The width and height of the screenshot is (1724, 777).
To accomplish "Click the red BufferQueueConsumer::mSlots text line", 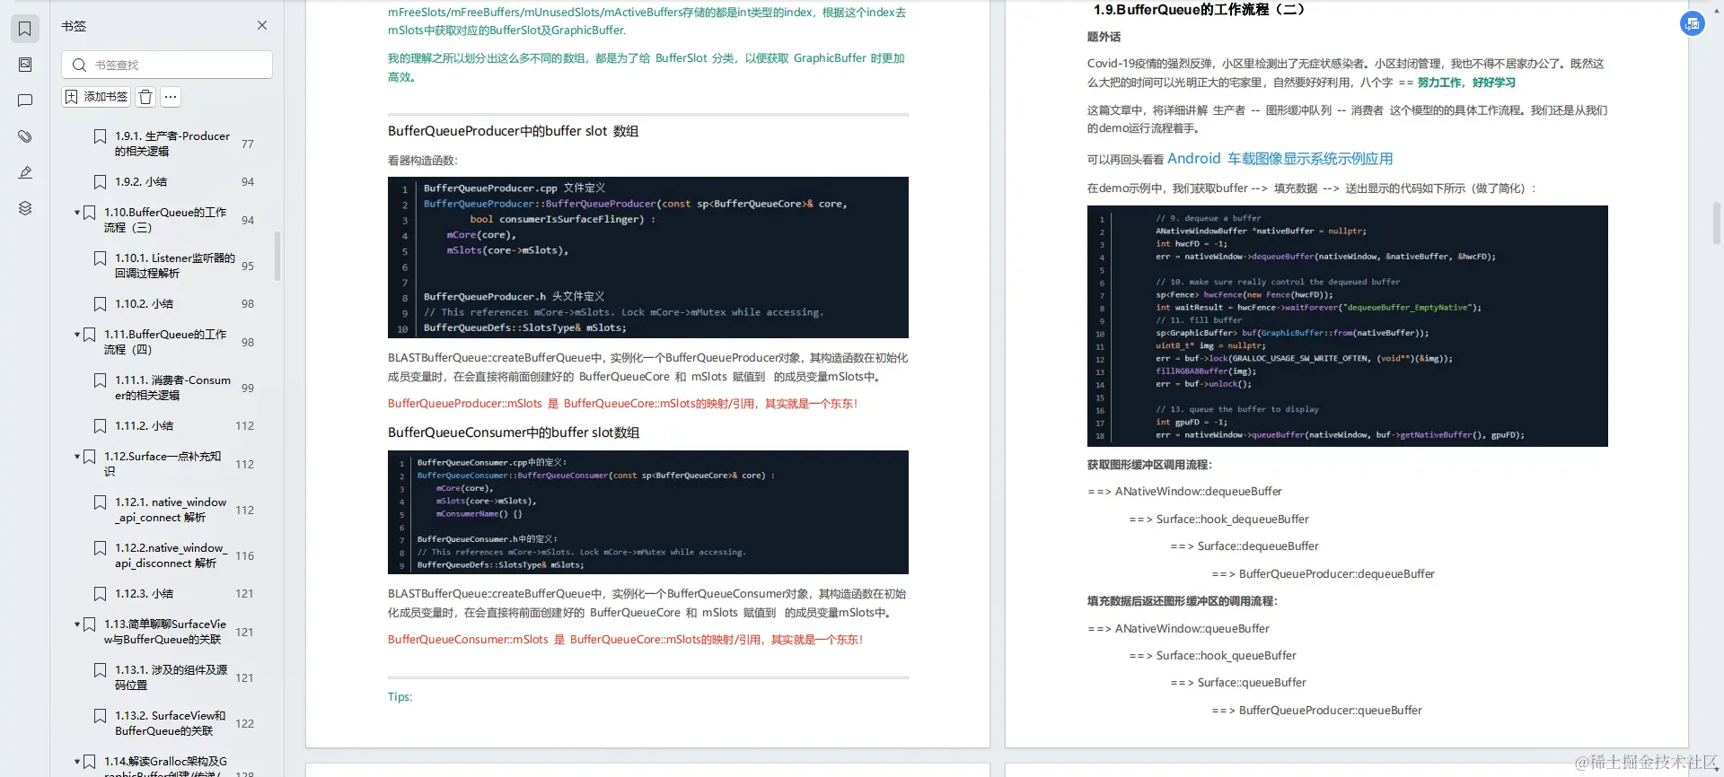I will tap(625, 640).
